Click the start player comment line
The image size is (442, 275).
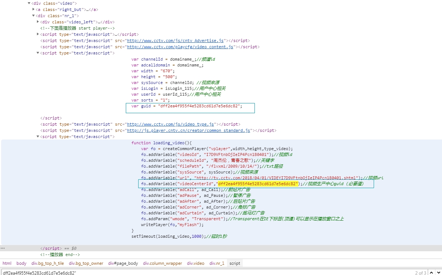click(x=77, y=28)
